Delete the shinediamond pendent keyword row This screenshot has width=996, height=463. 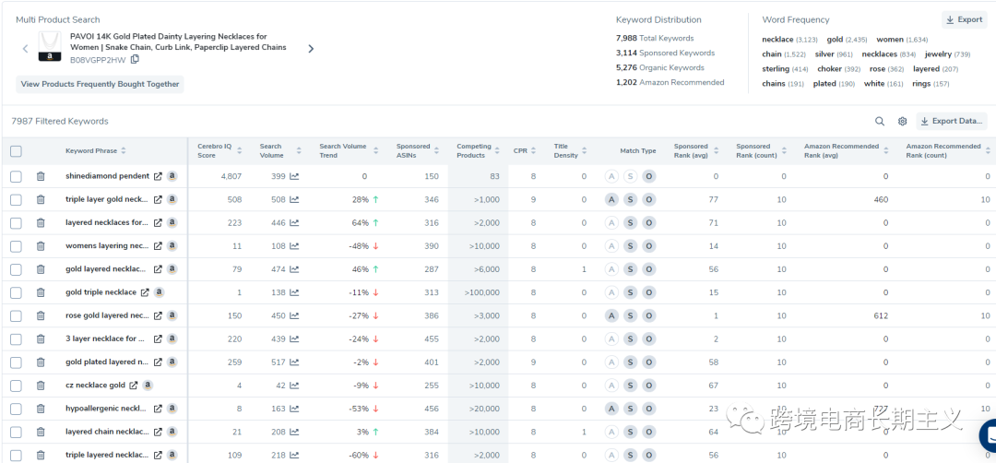pyautogui.click(x=41, y=176)
